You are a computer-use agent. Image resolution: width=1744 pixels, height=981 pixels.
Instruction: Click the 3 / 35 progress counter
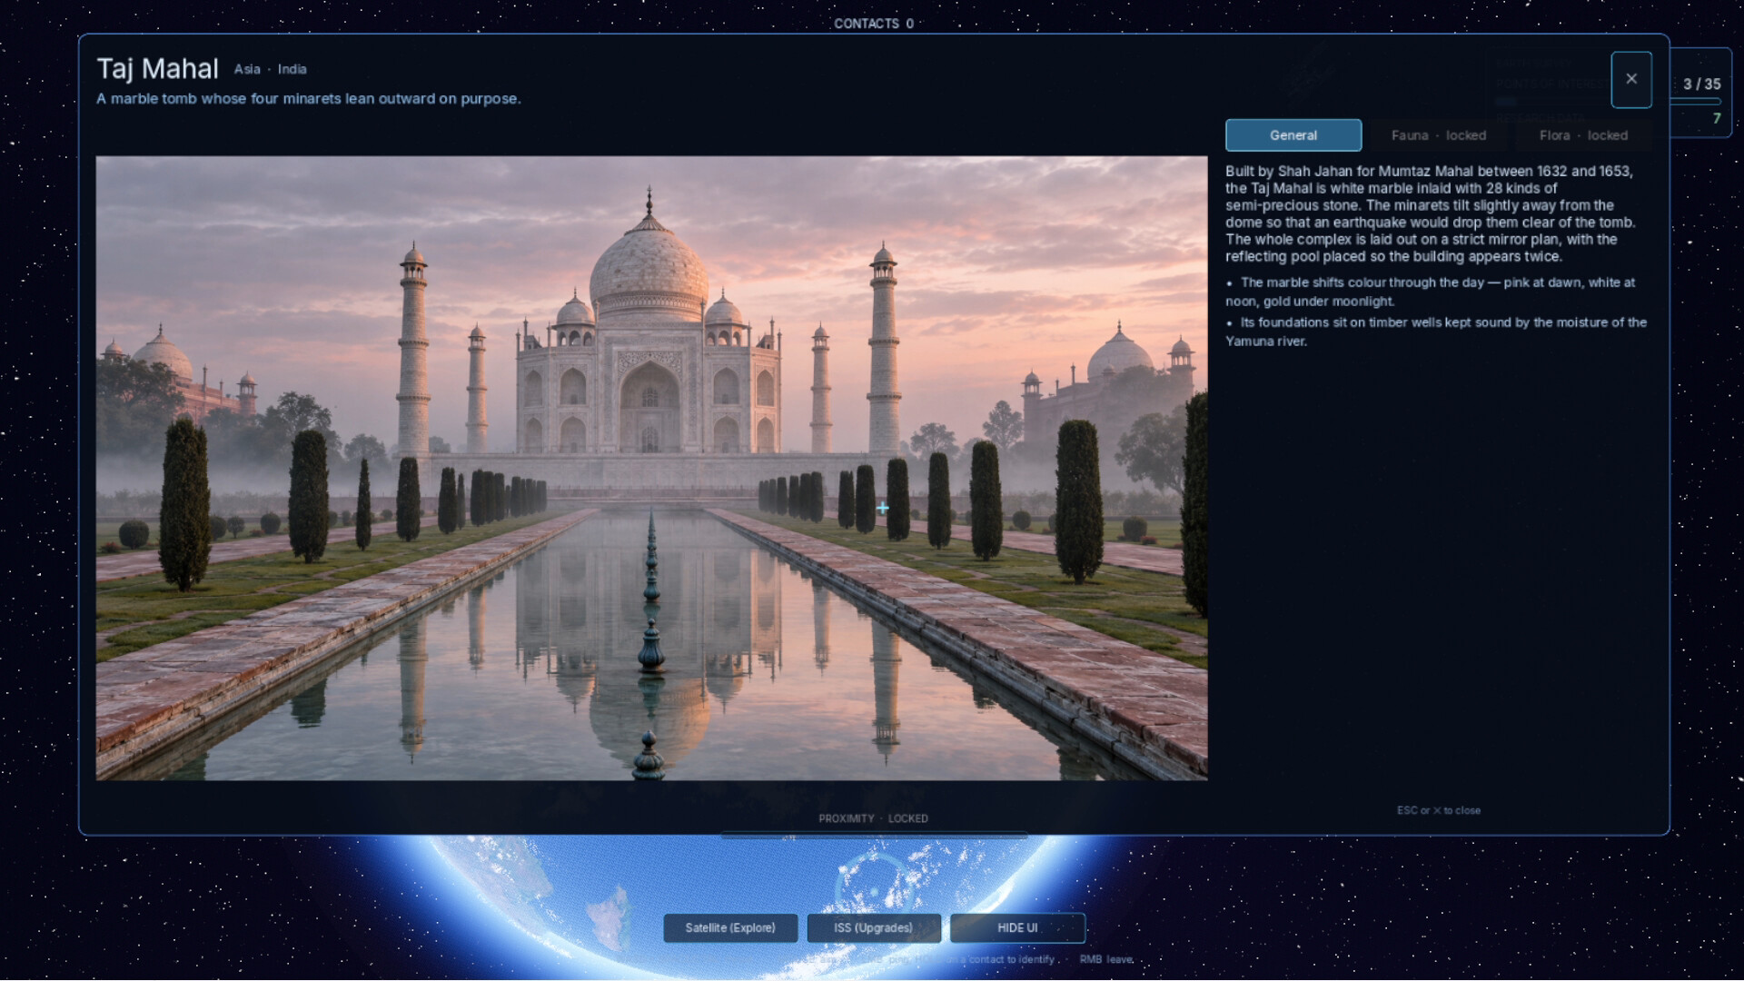[1701, 84]
